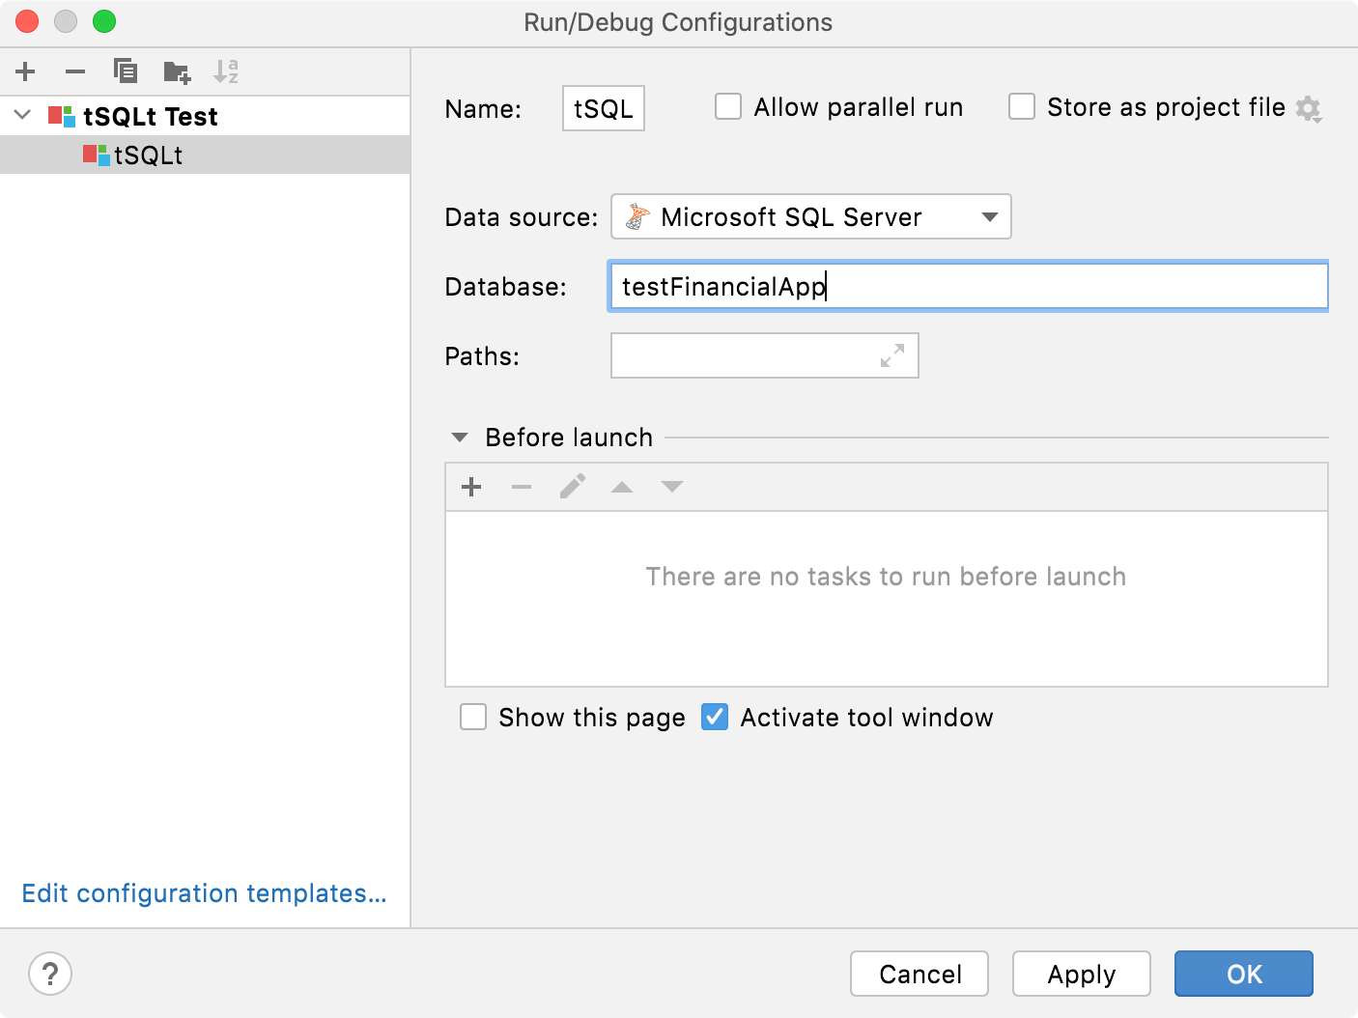Apply the configuration changes
1358x1018 pixels.
(x=1081, y=974)
